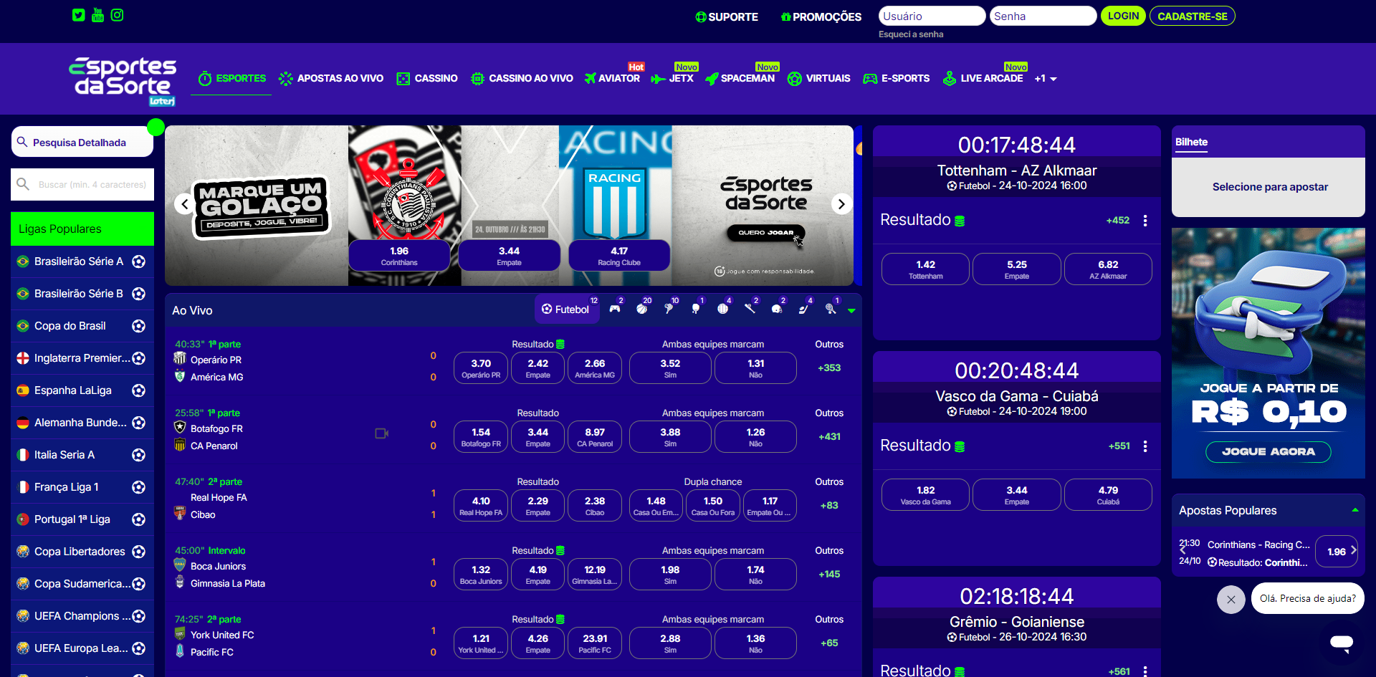Dismiss the 'Olá. Precisa de ajuda?' prompt
This screenshot has height=677, width=1376.
[1231, 599]
